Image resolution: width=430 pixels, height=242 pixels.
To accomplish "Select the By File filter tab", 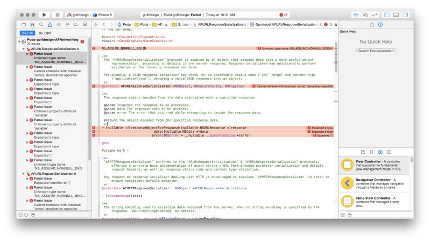I will point(27,33).
